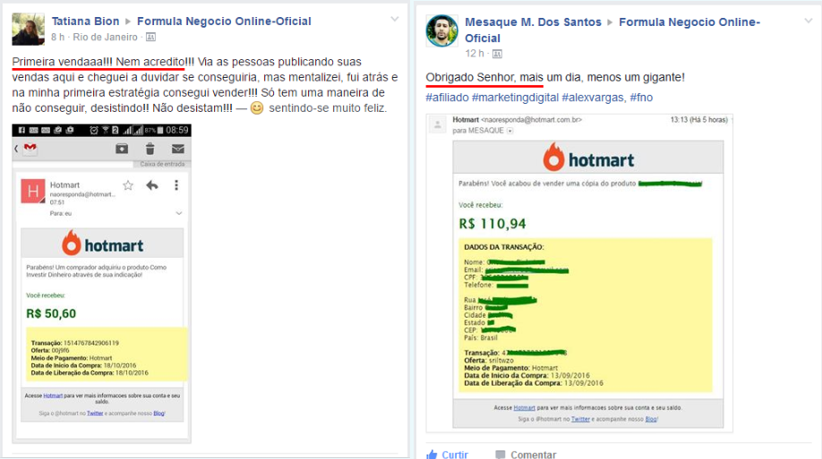Screen dimensions: 822x459
Task: Open Mesaque M. Dos Santos profile name link
Action: click(x=533, y=22)
